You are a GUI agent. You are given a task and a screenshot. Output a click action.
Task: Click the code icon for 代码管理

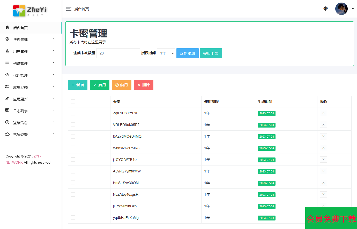tap(7, 75)
